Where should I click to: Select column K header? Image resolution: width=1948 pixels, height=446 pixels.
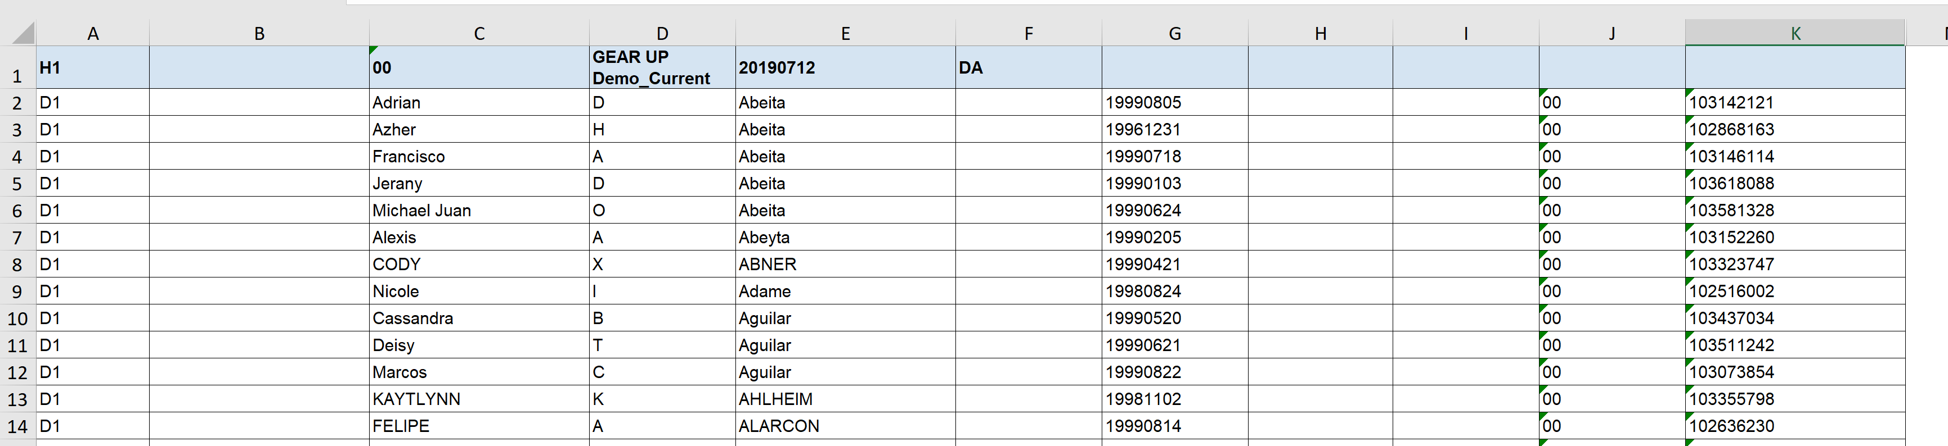click(1794, 33)
